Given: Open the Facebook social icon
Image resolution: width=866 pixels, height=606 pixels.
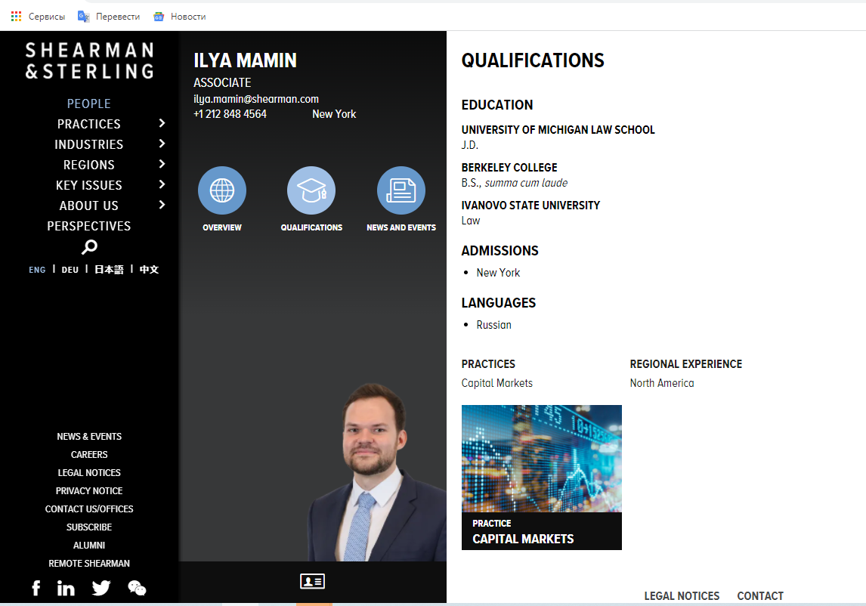Looking at the screenshot, I should click(36, 588).
